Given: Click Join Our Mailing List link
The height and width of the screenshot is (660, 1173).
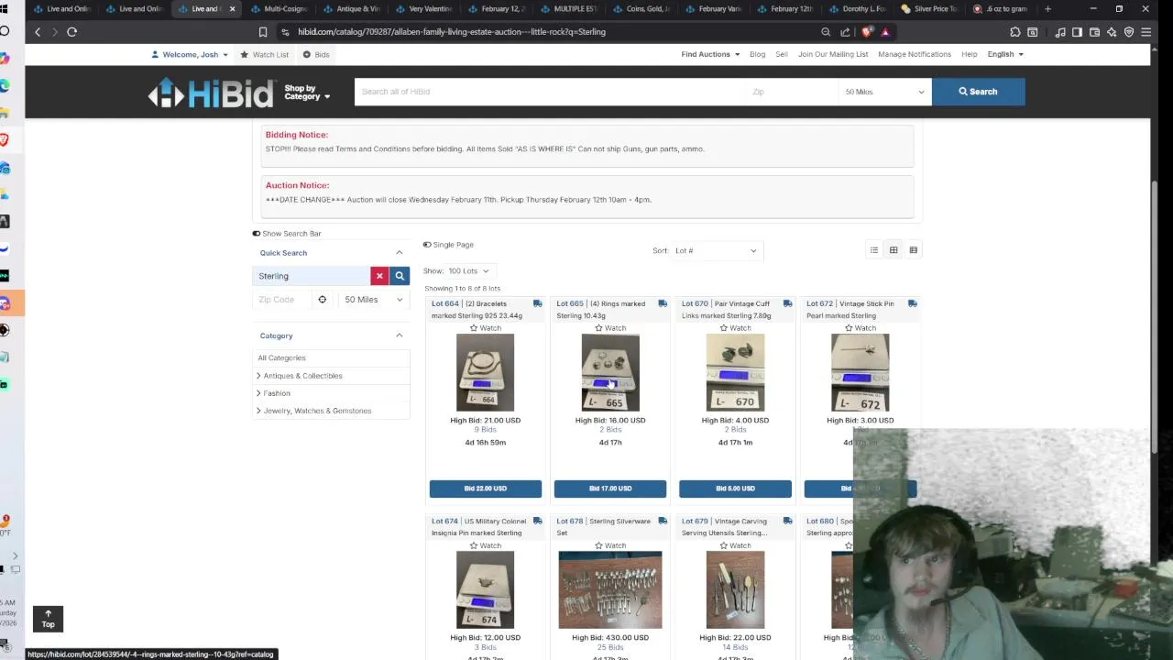Looking at the screenshot, I should coord(833,54).
